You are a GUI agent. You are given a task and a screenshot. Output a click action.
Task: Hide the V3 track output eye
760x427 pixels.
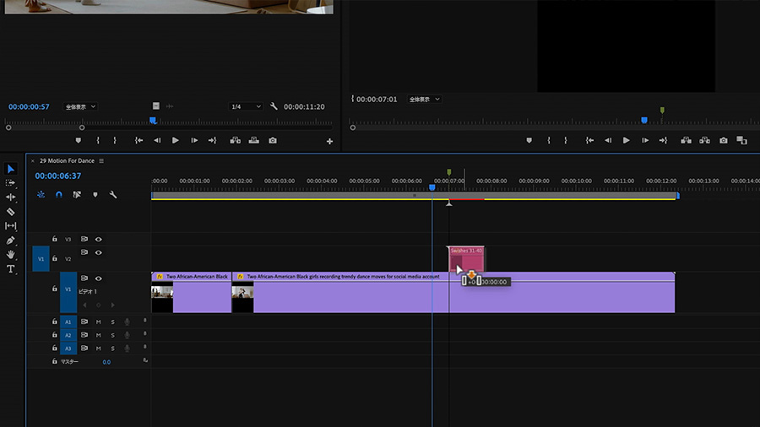[x=99, y=239]
